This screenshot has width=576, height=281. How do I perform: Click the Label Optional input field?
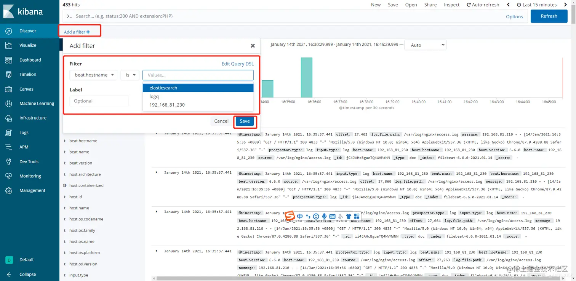click(99, 101)
